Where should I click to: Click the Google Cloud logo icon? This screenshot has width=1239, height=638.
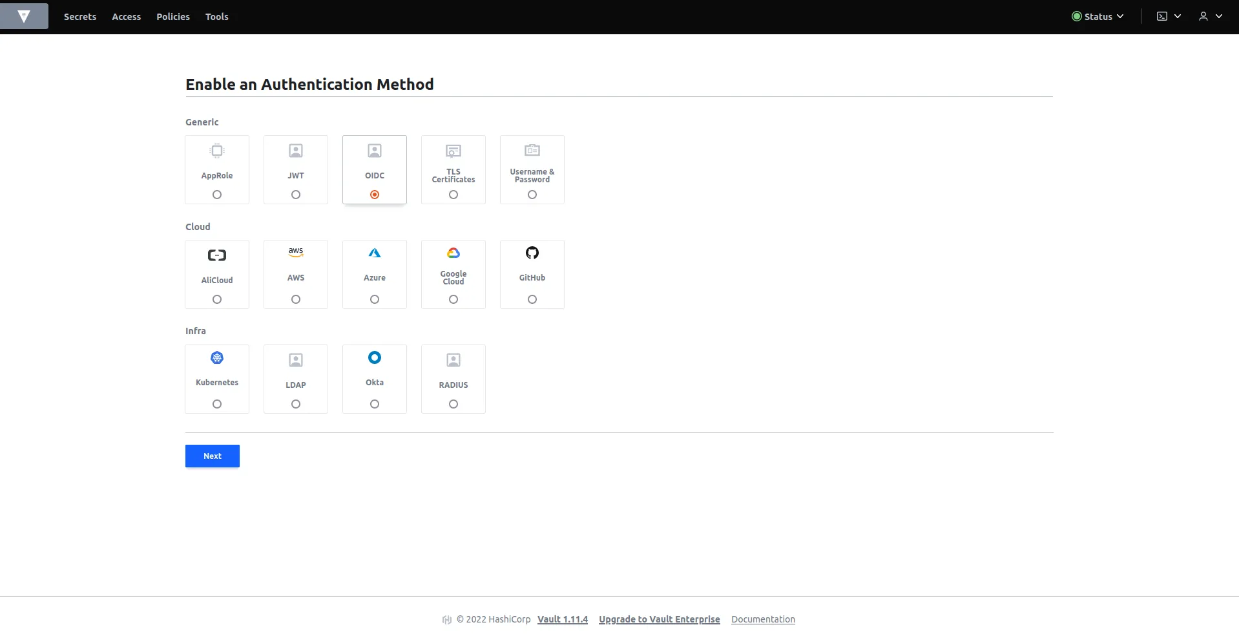coord(453,253)
